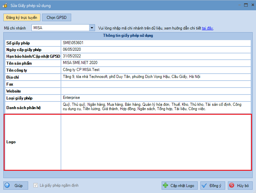The image size is (256, 193).
Task: Click the blue question mark help icon
Action: point(7,185)
